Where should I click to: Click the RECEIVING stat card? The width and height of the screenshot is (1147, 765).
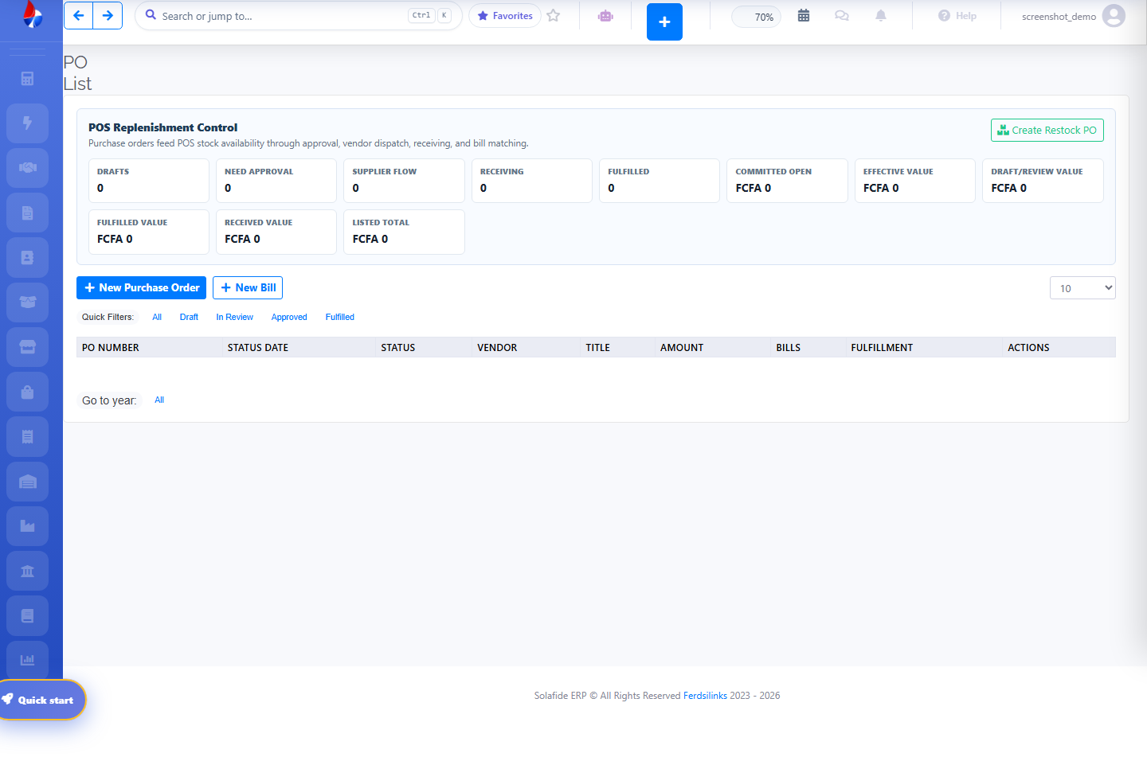[x=532, y=181]
